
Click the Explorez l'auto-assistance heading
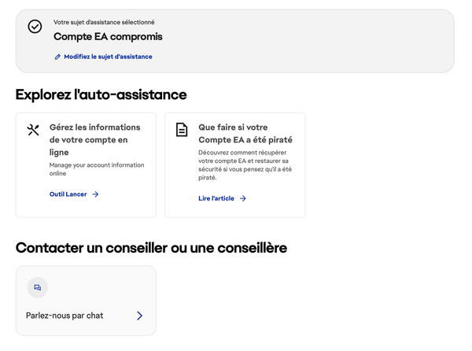pyautogui.click(x=101, y=94)
